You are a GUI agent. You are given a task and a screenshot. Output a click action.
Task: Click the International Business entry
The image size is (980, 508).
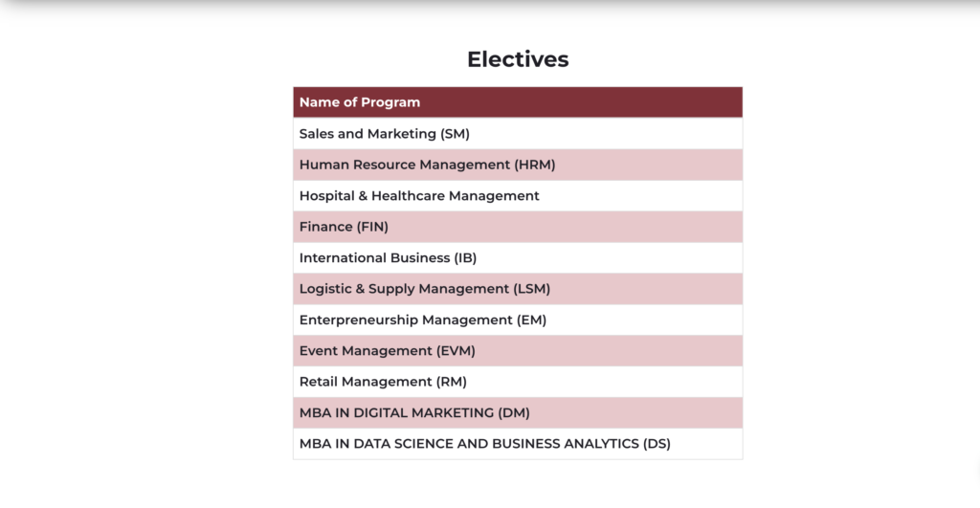point(388,257)
